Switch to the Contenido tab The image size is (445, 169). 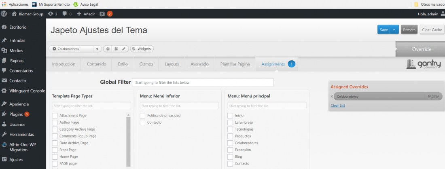97,64
